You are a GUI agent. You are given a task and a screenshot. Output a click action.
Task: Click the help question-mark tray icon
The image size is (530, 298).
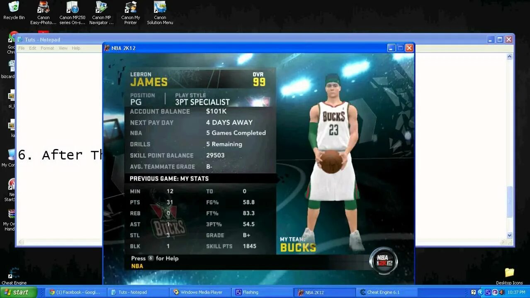474,292
